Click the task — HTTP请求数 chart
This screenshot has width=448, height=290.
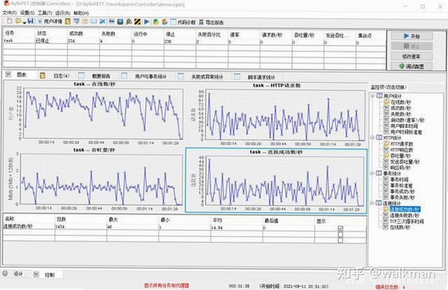tap(277, 114)
